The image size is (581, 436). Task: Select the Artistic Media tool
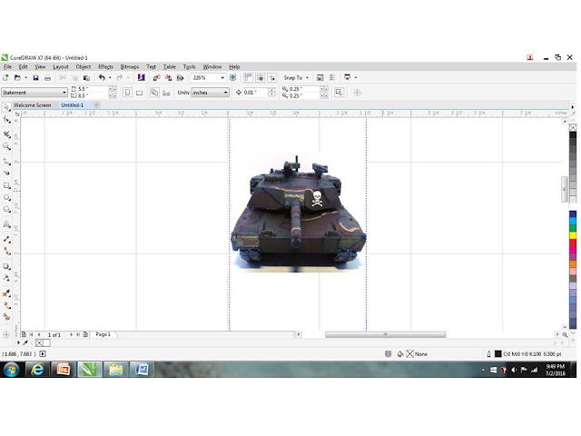click(x=6, y=173)
